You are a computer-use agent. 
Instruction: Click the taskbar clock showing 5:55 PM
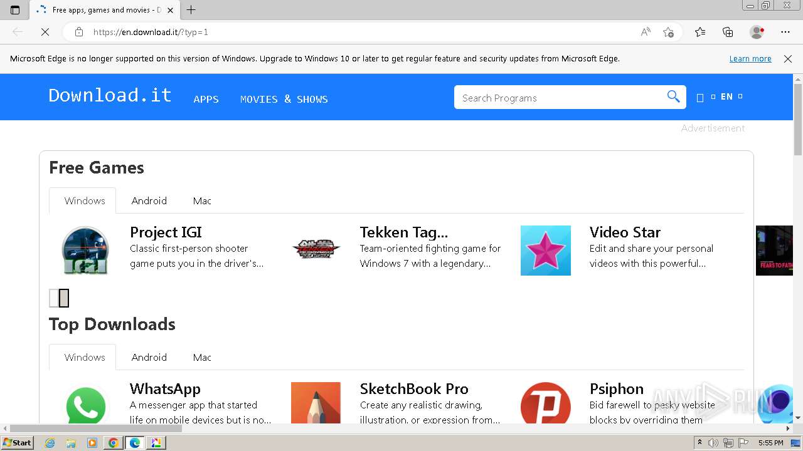pyautogui.click(x=770, y=443)
